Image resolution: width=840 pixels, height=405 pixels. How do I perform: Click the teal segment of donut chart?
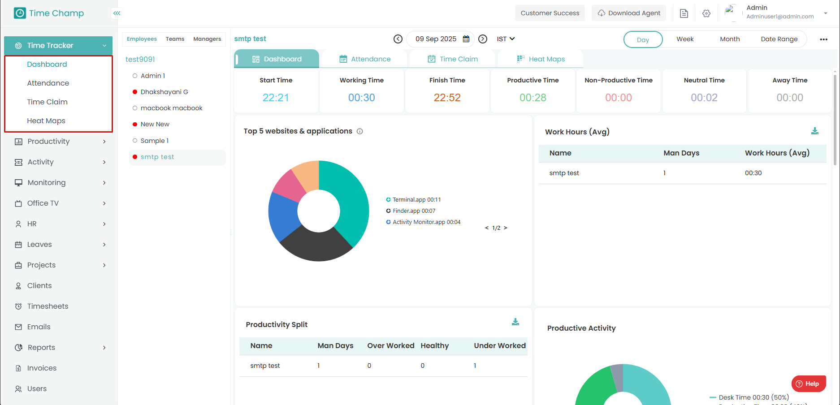tap(350, 202)
